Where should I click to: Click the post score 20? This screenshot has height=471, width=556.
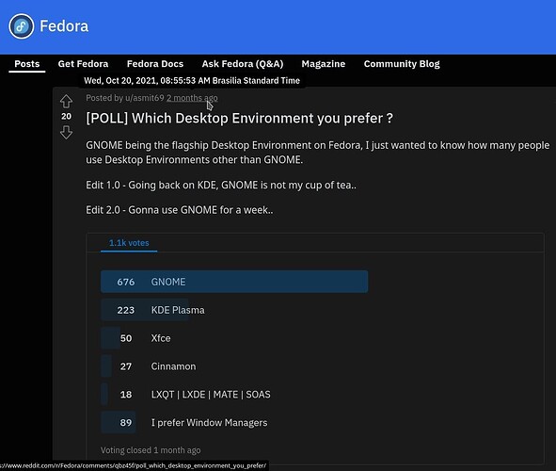pos(66,117)
